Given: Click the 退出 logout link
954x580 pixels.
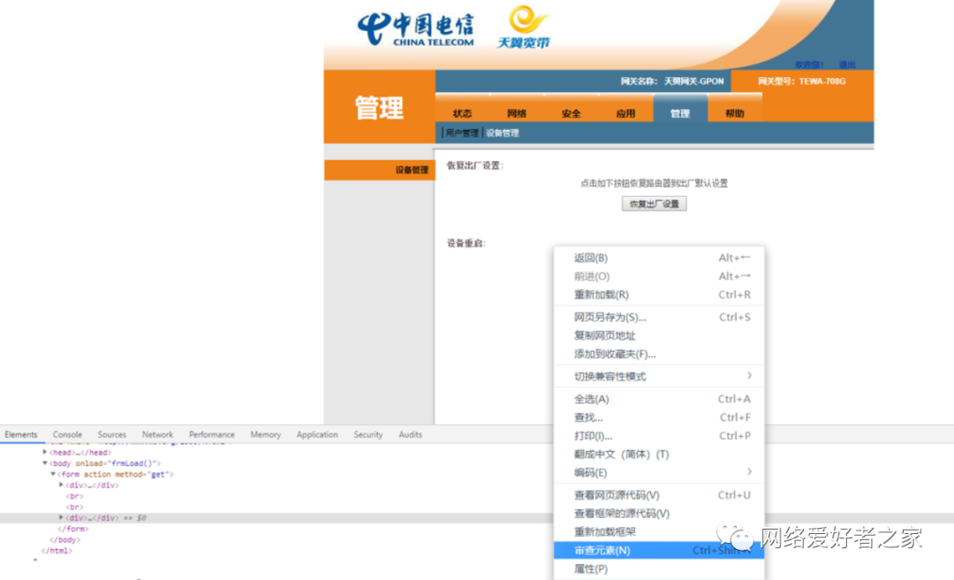Looking at the screenshot, I should (x=847, y=64).
